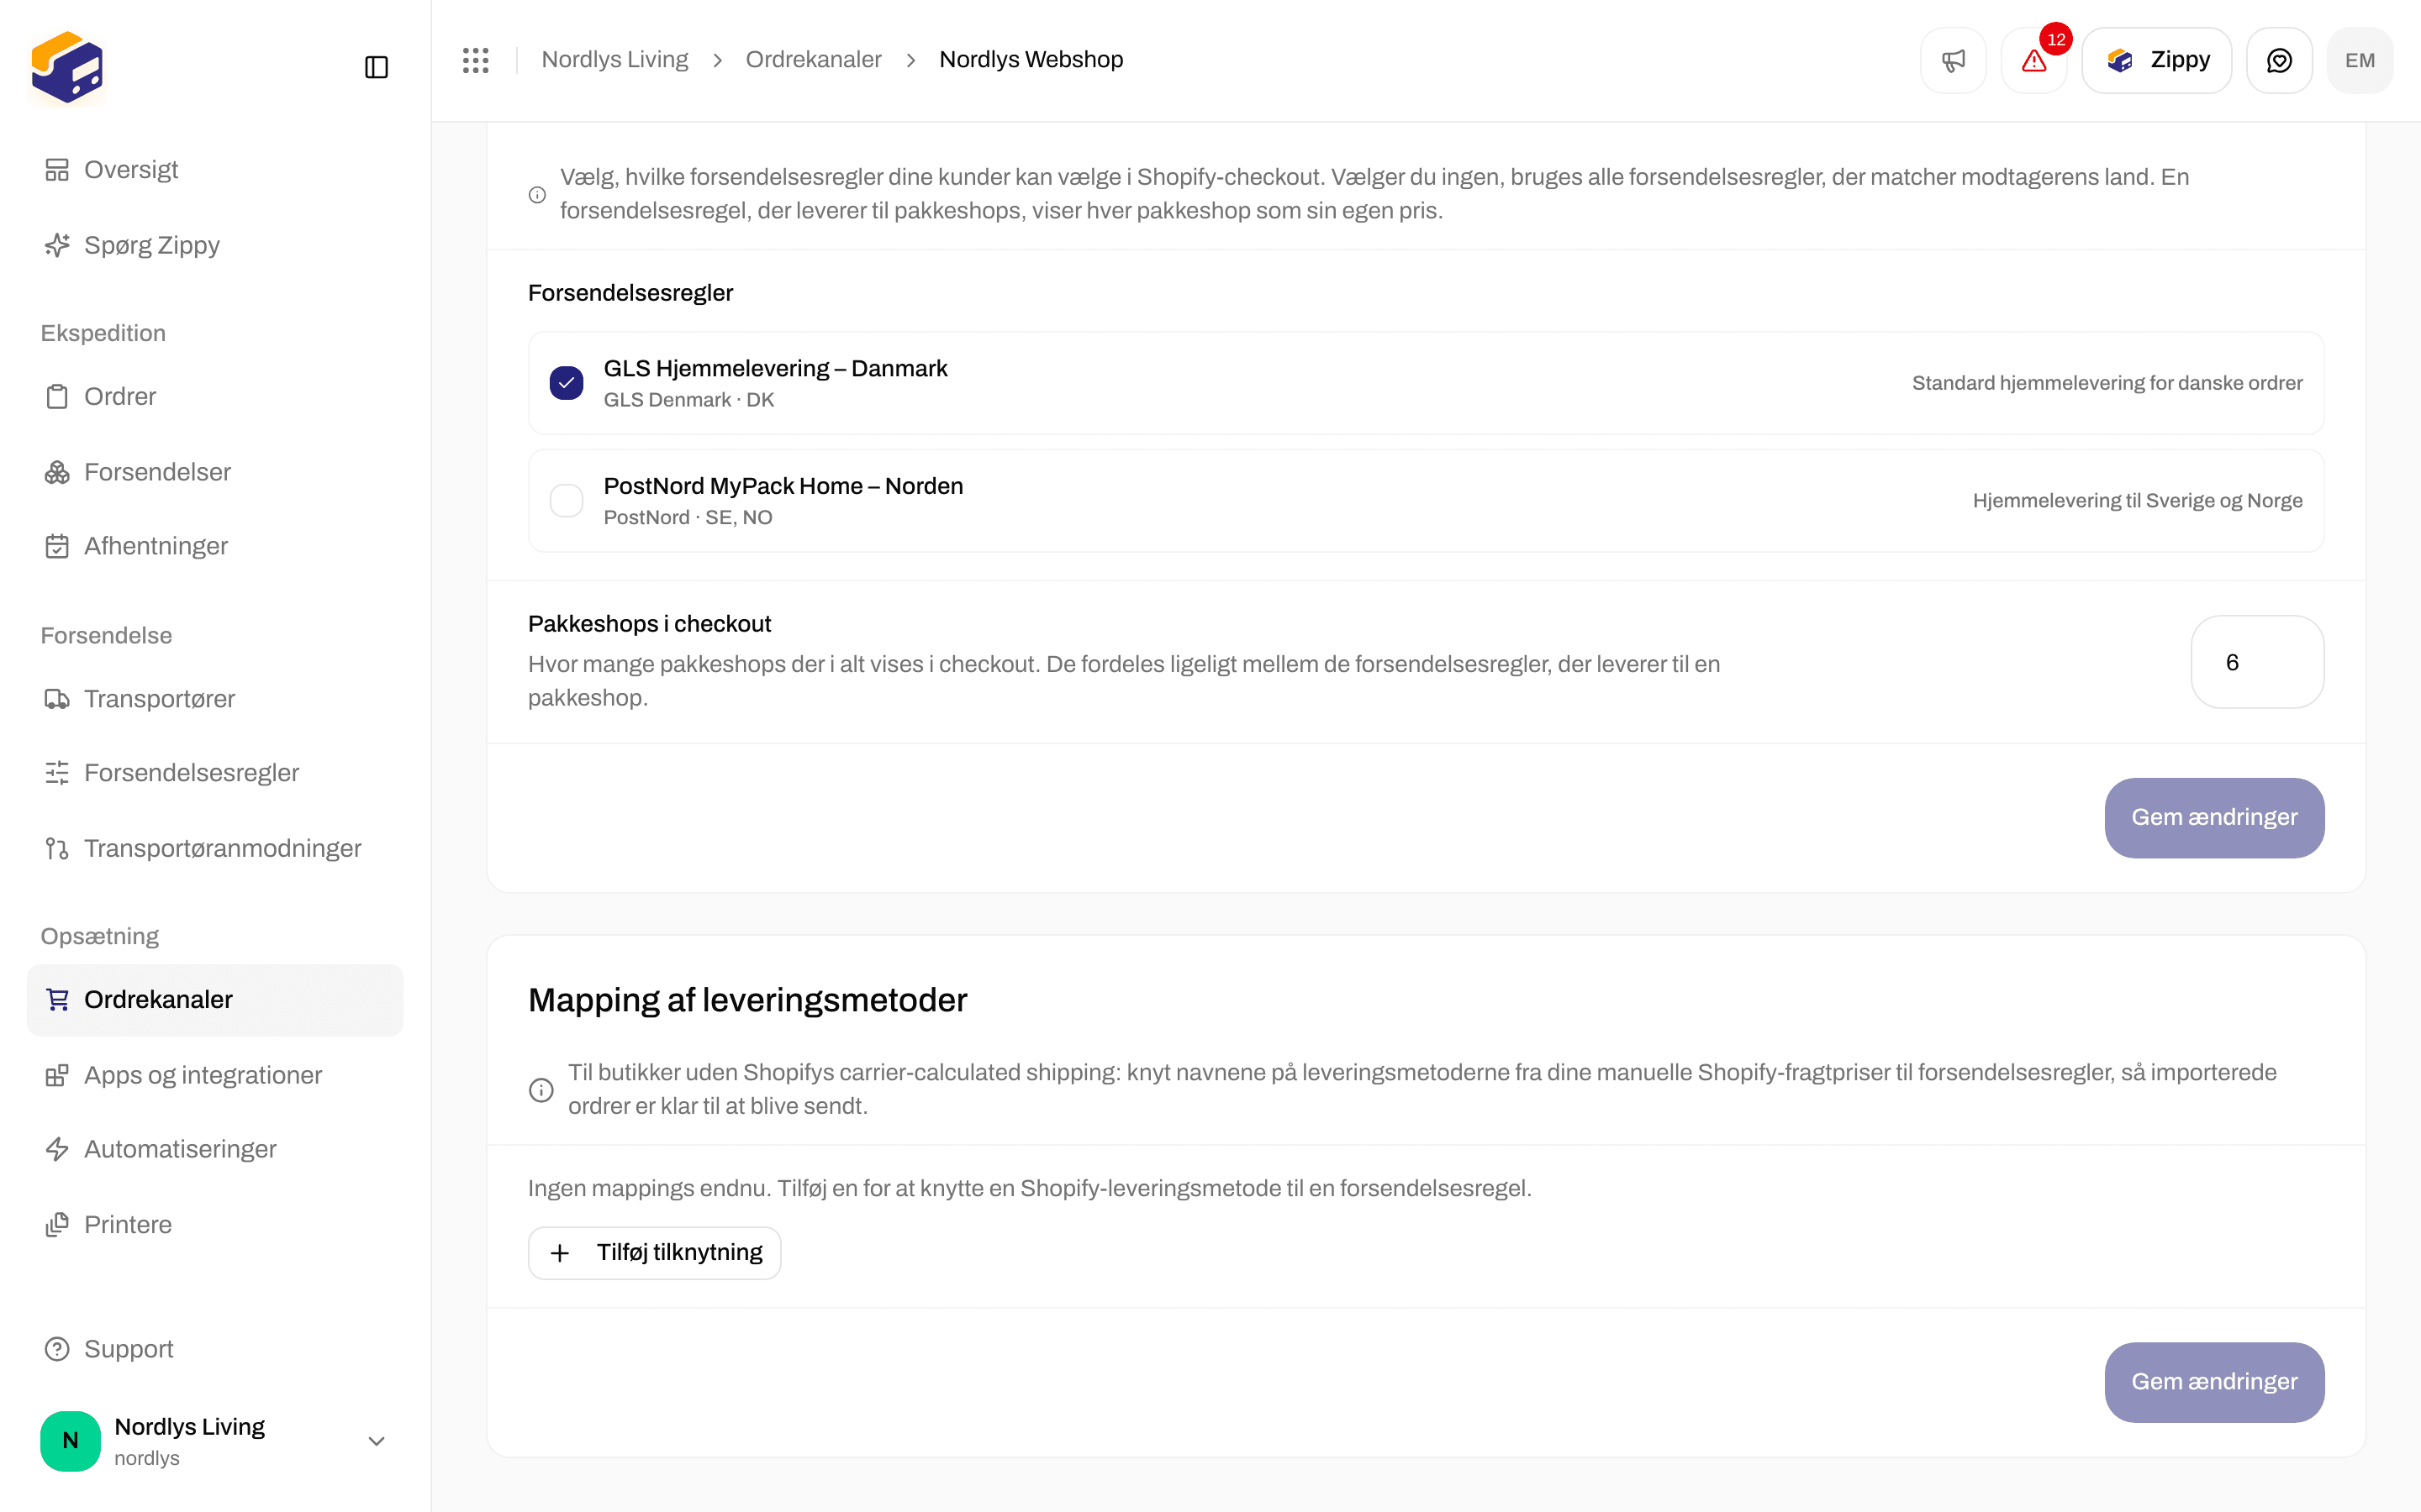This screenshot has width=2421, height=1512.
Task: Click the green N workspace avatar
Action: pos(70,1441)
